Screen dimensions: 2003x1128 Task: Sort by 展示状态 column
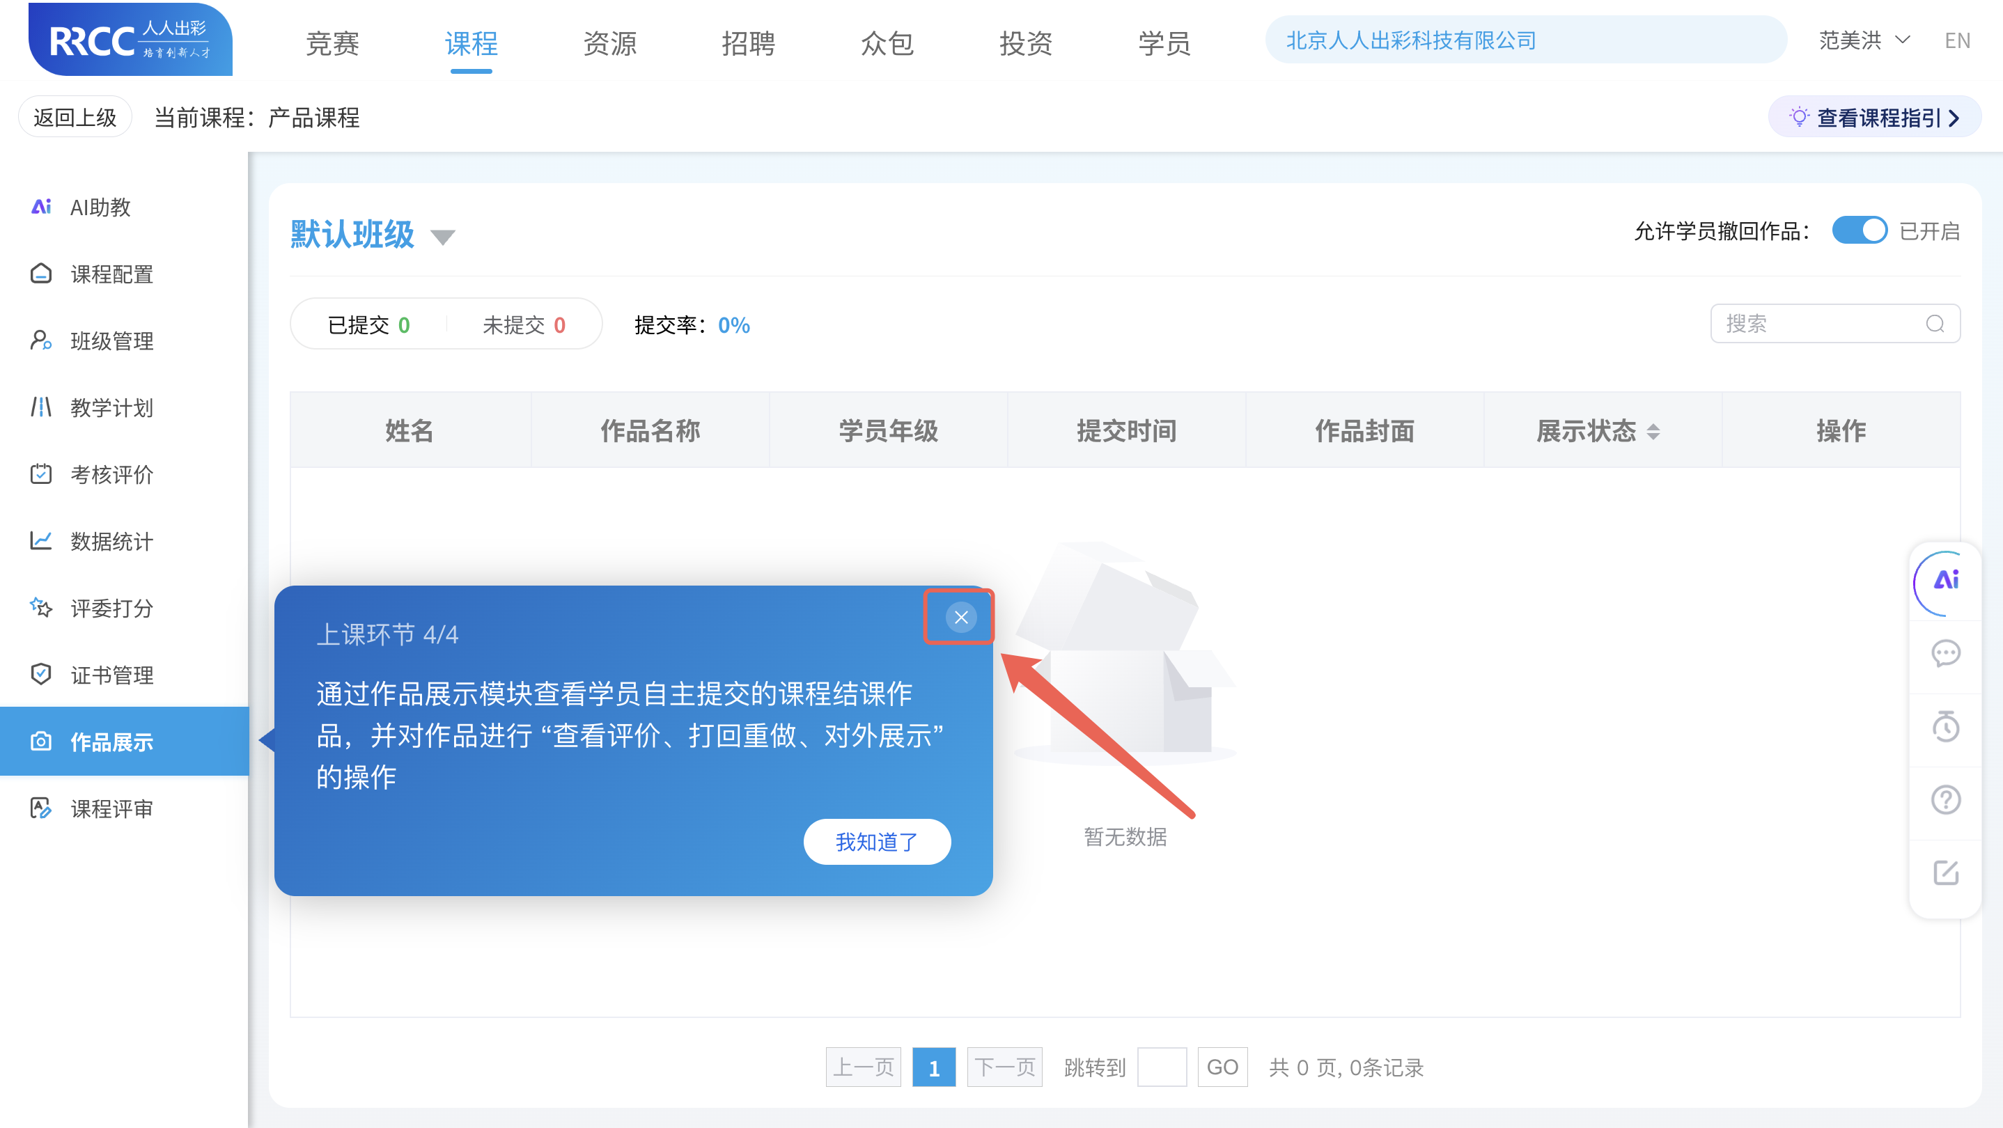[x=1652, y=432]
